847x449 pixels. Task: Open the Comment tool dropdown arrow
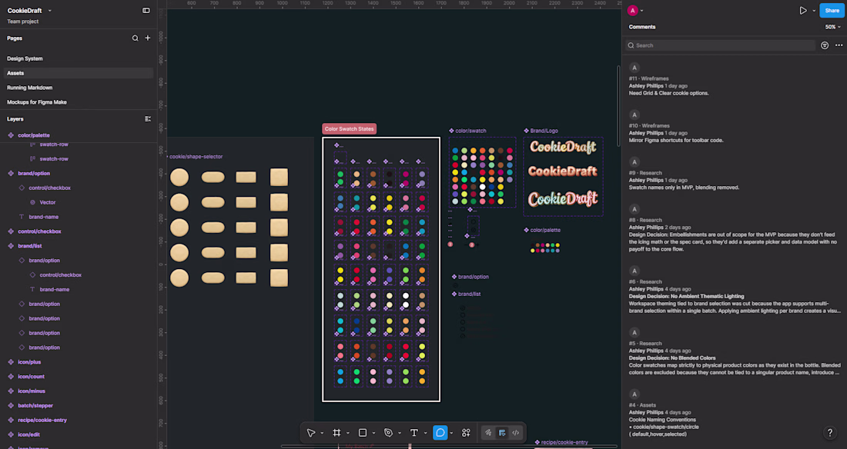[451, 433]
